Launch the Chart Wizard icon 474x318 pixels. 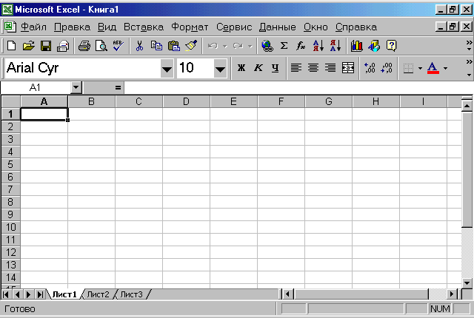357,46
